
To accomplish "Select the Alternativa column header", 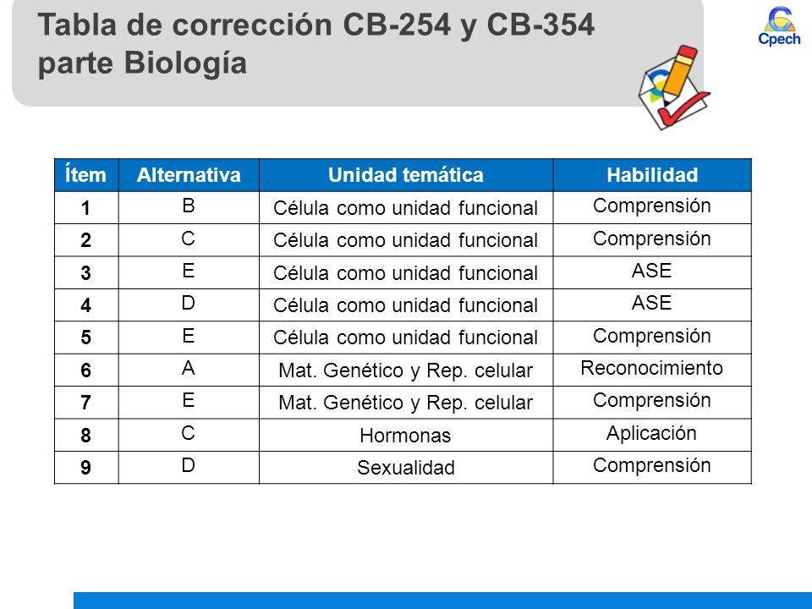I will 189,175.
